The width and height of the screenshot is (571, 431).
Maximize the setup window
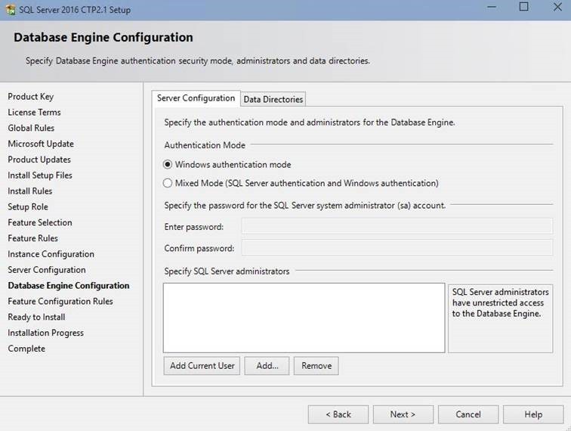(523, 7)
